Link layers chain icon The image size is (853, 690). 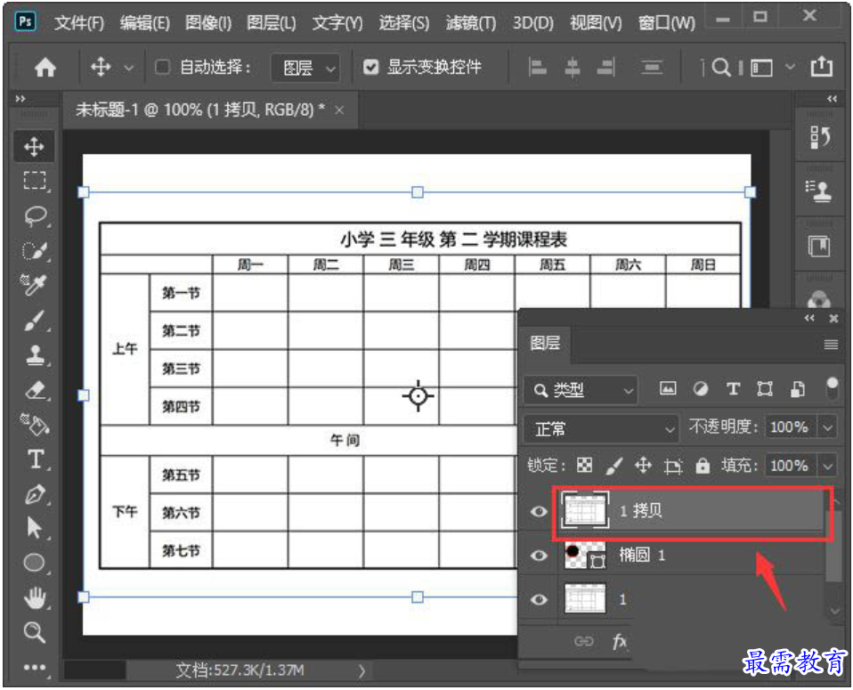(x=583, y=642)
